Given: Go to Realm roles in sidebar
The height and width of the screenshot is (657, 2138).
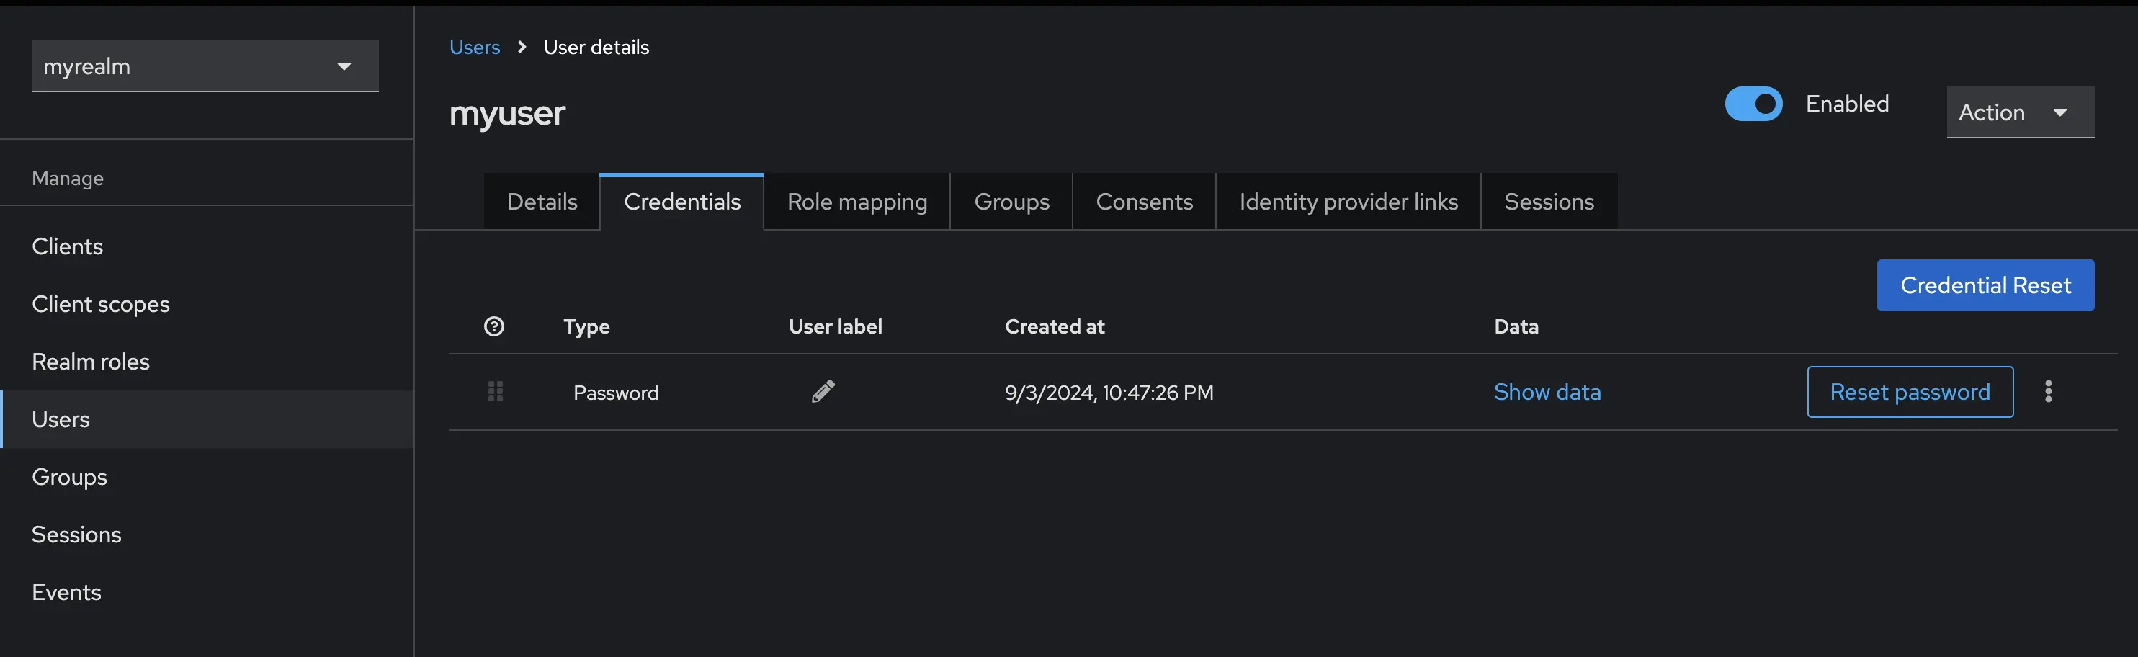Looking at the screenshot, I should point(91,362).
